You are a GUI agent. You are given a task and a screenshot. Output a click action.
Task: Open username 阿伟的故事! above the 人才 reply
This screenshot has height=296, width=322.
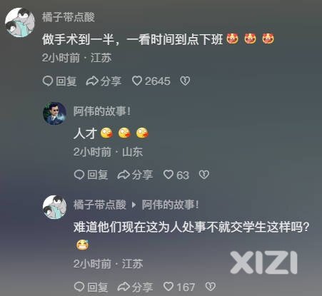pos(102,111)
